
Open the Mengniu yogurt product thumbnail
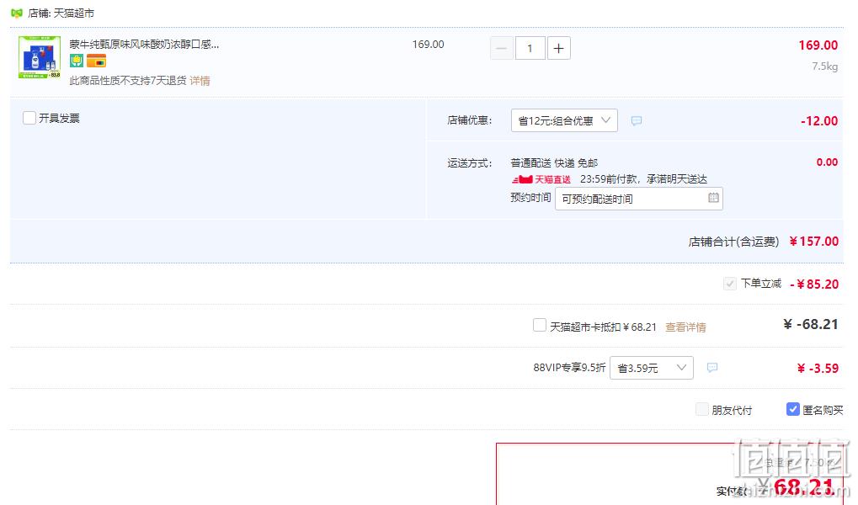click(40, 57)
